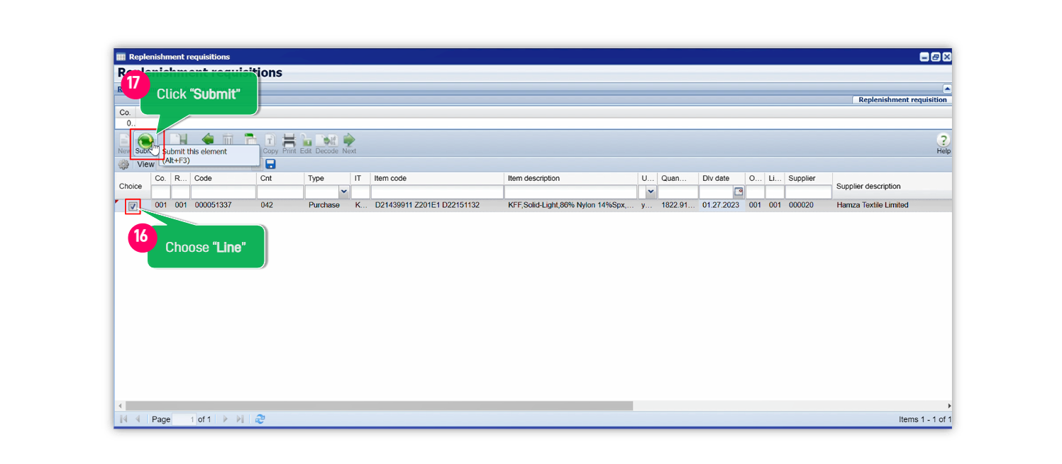This screenshot has height=464, width=1062.
Task: Click the document-with-disk icon next to Submit
Action: click(178, 140)
